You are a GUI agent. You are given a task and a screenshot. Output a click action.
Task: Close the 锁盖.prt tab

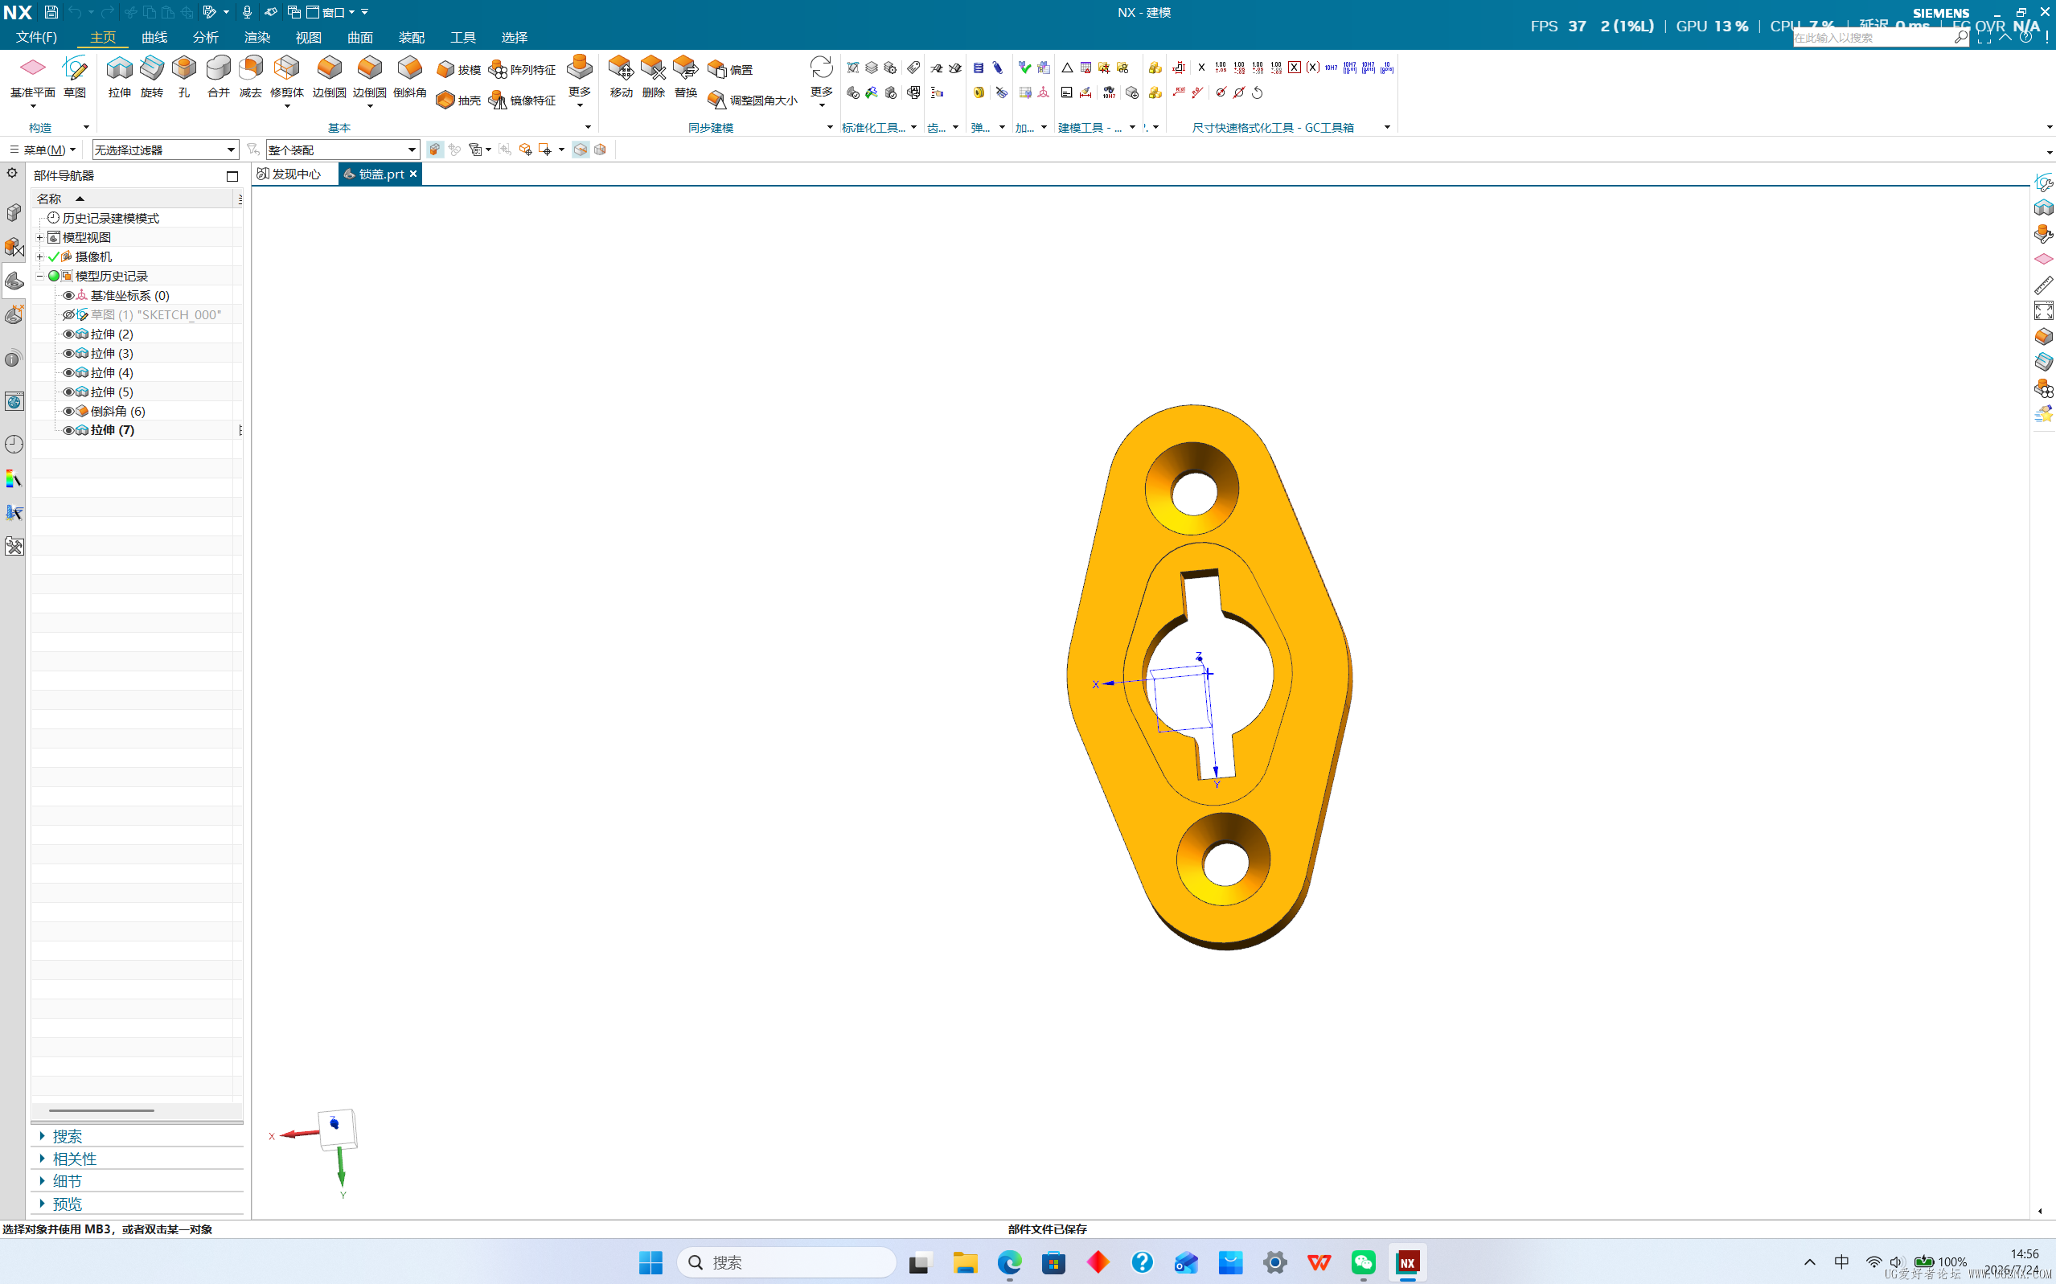pos(413,174)
